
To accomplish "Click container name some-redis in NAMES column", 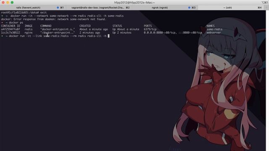I will [214, 29].
